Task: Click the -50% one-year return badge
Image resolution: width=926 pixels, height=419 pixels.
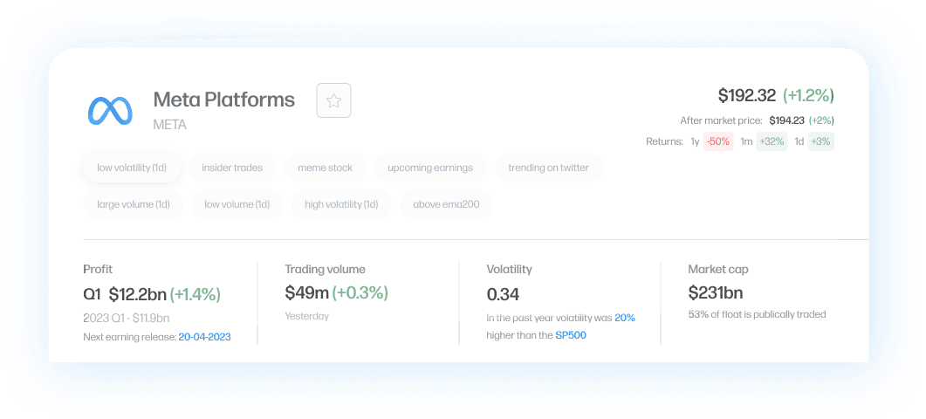Action: pyautogui.click(x=718, y=141)
